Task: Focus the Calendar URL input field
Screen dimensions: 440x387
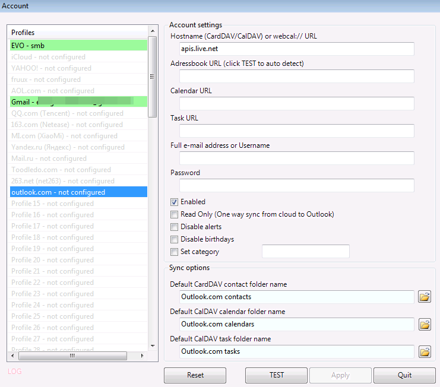Action: pyautogui.click(x=297, y=103)
